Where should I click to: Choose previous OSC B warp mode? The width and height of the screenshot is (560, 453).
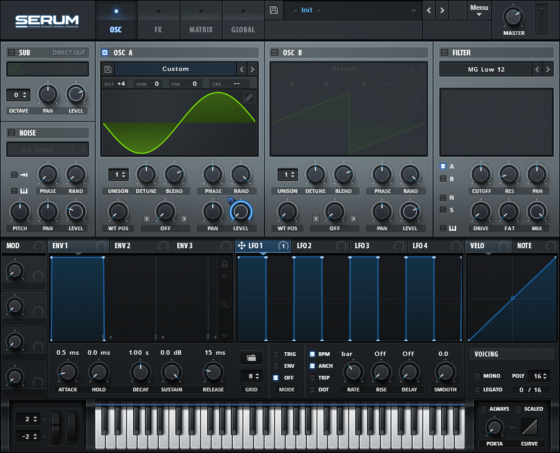coord(315,218)
